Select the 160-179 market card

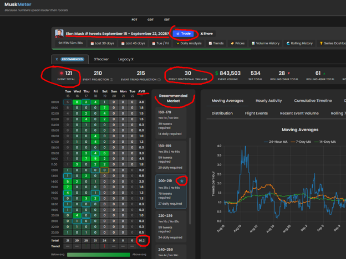click(171, 123)
